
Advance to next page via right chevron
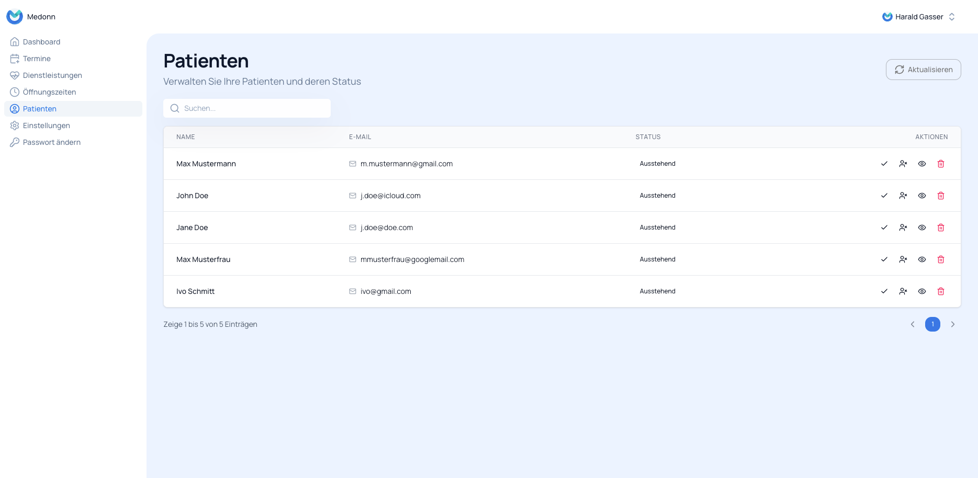pyautogui.click(x=952, y=324)
